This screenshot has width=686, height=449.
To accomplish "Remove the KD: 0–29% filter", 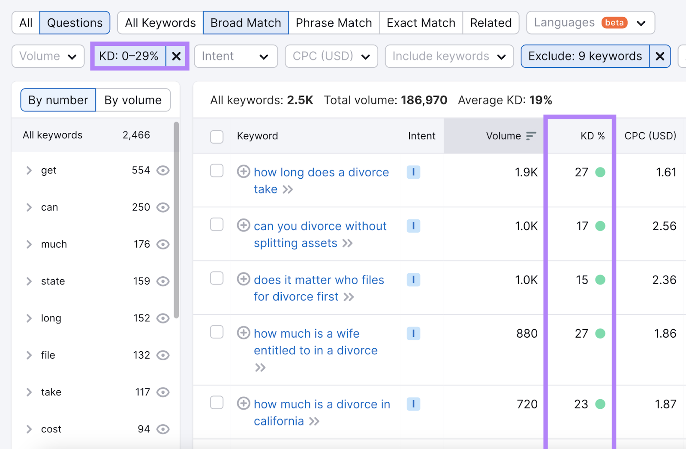I will [x=176, y=56].
